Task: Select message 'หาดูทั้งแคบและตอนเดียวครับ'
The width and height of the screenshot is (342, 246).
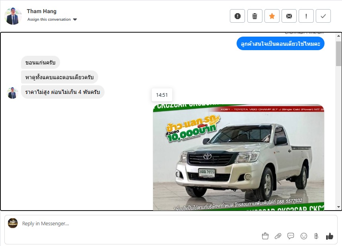Action: pyautogui.click(x=60, y=77)
